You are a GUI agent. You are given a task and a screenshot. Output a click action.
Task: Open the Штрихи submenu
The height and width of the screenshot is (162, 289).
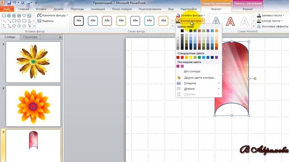pos(199,89)
